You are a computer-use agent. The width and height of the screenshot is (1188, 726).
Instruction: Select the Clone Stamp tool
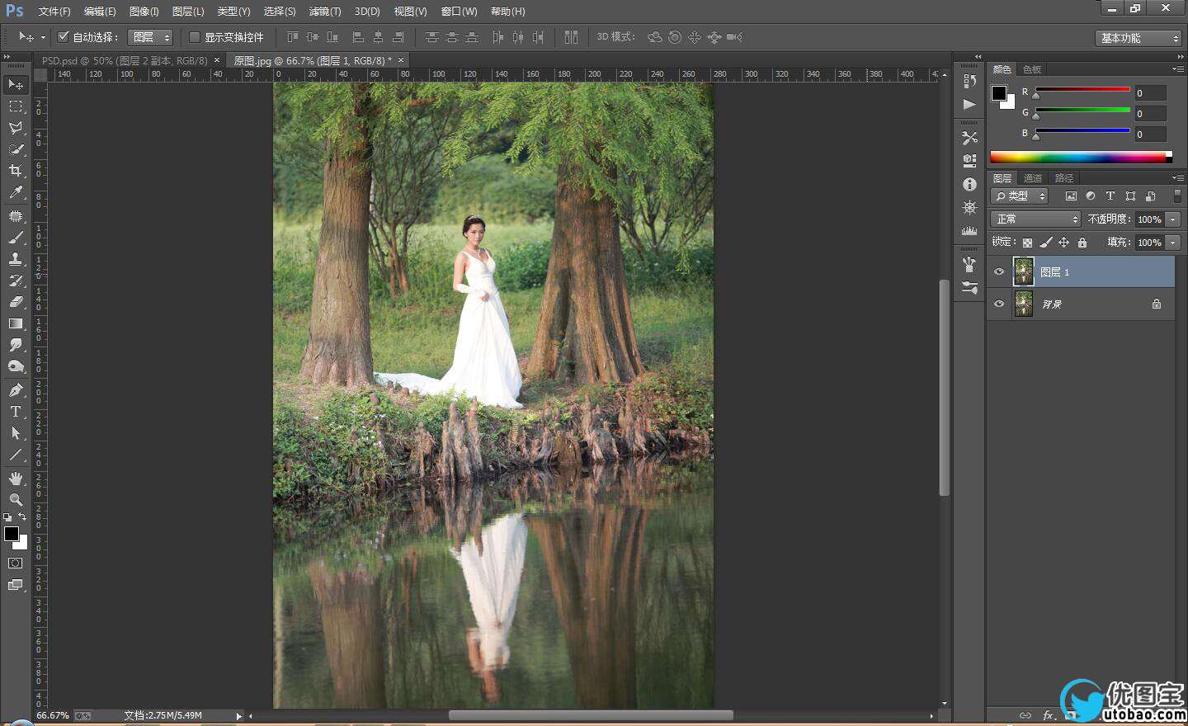pyautogui.click(x=15, y=259)
